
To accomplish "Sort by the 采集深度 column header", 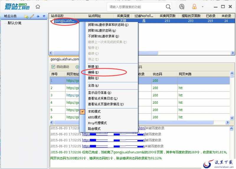I will tap(123, 16).
